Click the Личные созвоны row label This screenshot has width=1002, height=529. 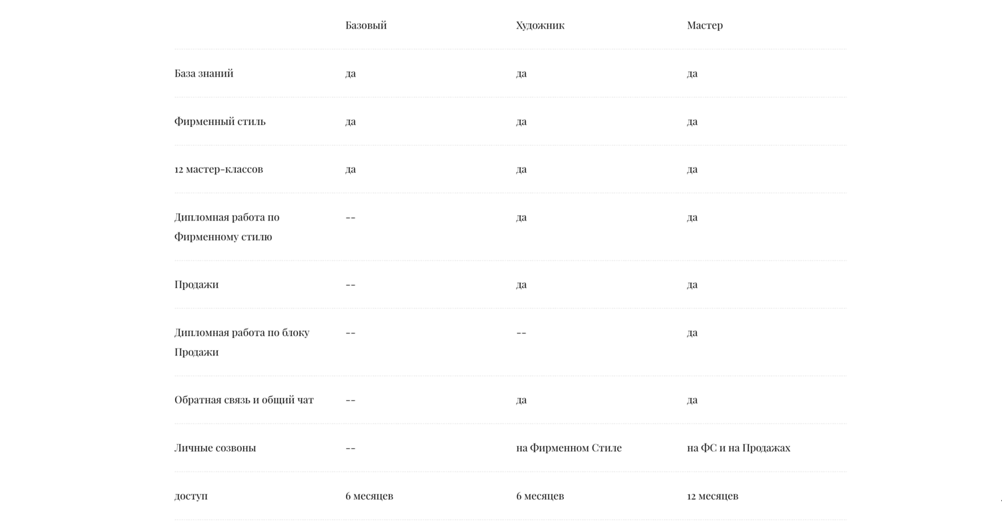coord(215,448)
